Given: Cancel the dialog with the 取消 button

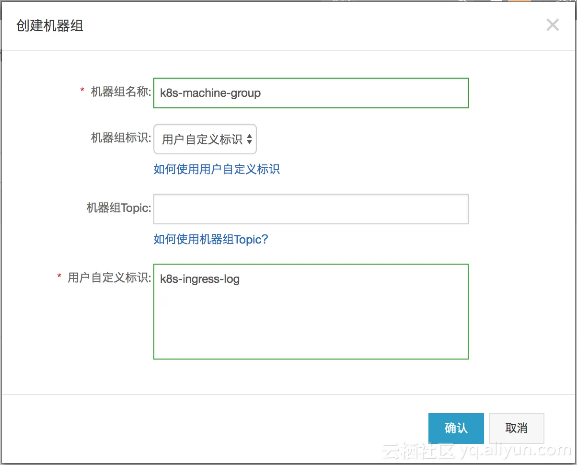Looking at the screenshot, I should 516,428.
